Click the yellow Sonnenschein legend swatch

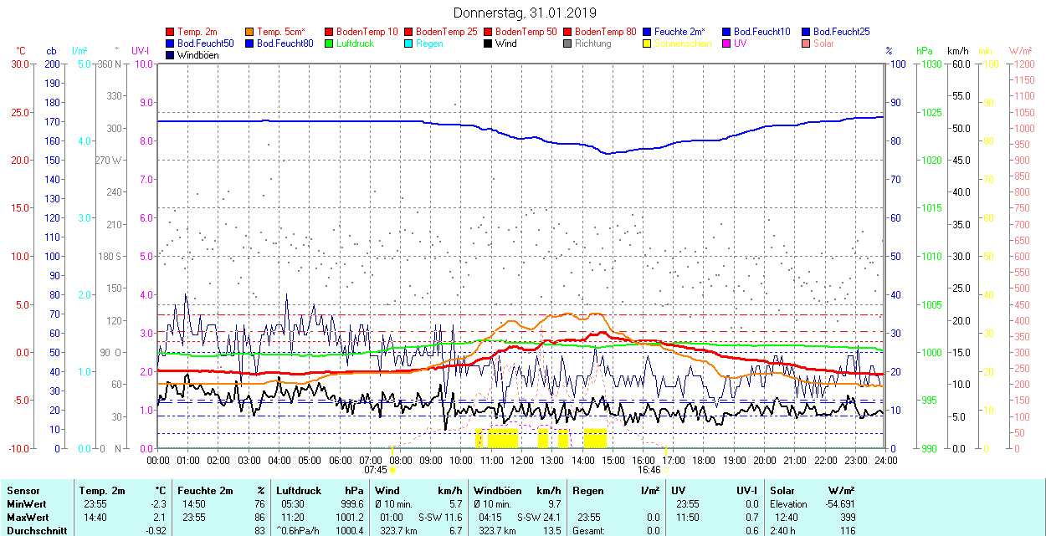tap(648, 43)
